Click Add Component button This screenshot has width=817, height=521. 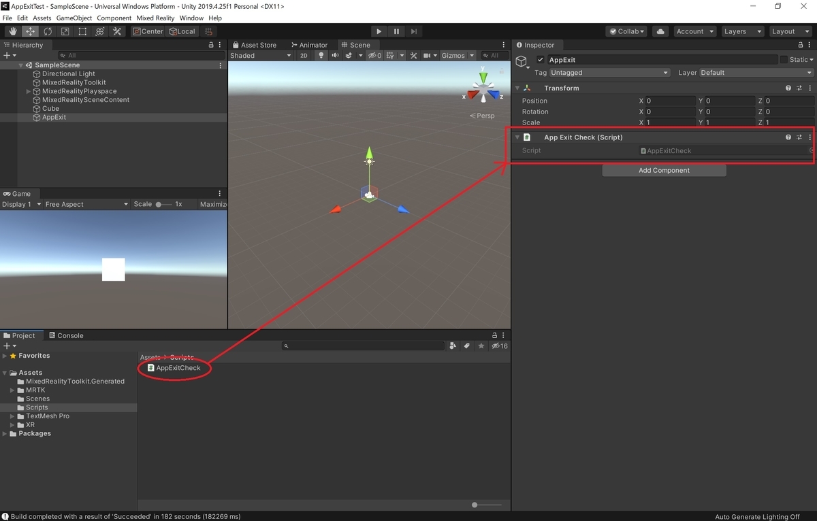(664, 171)
